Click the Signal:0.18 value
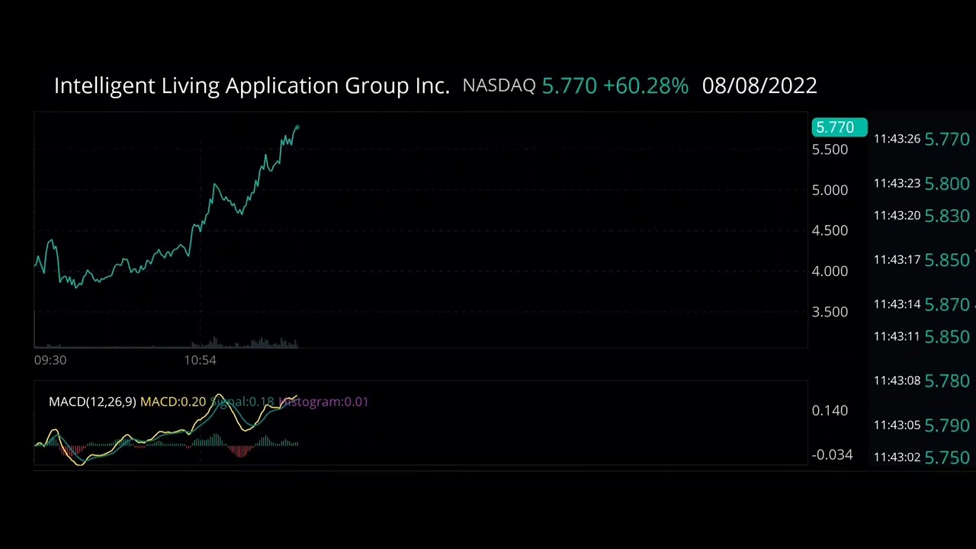 (x=242, y=402)
